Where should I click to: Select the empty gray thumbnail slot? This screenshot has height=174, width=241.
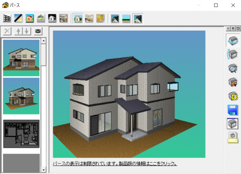21,163
